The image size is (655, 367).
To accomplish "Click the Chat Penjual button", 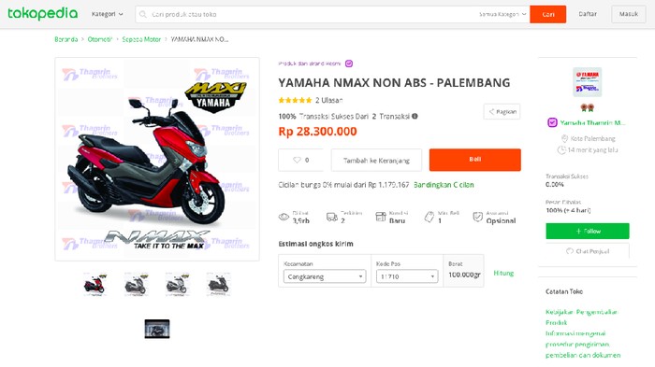I will point(588,251).
